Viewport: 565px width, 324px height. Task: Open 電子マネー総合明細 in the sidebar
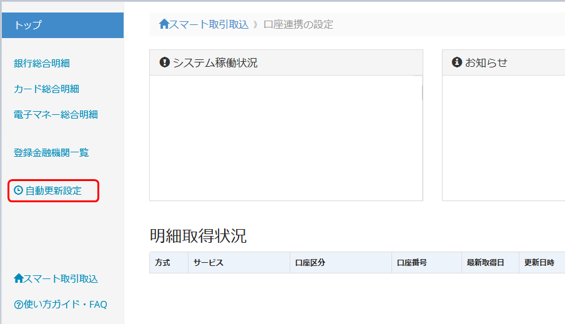(56, 115)
